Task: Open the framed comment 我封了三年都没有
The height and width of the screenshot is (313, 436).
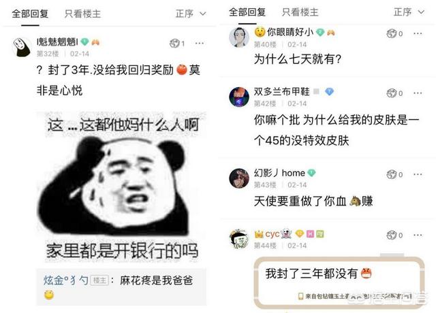Action: 339,283
